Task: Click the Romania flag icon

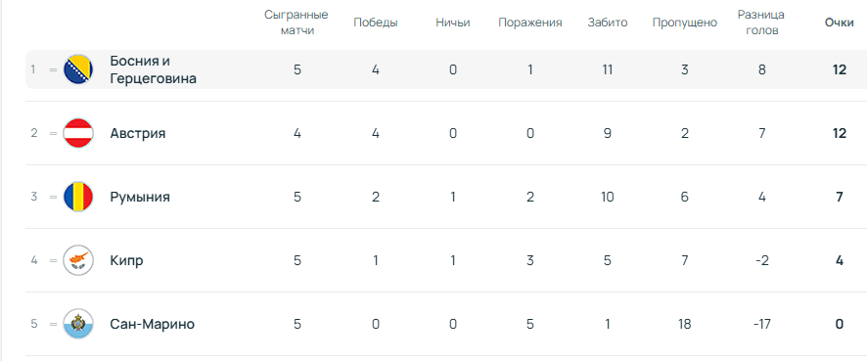Action: coord(78,197)
